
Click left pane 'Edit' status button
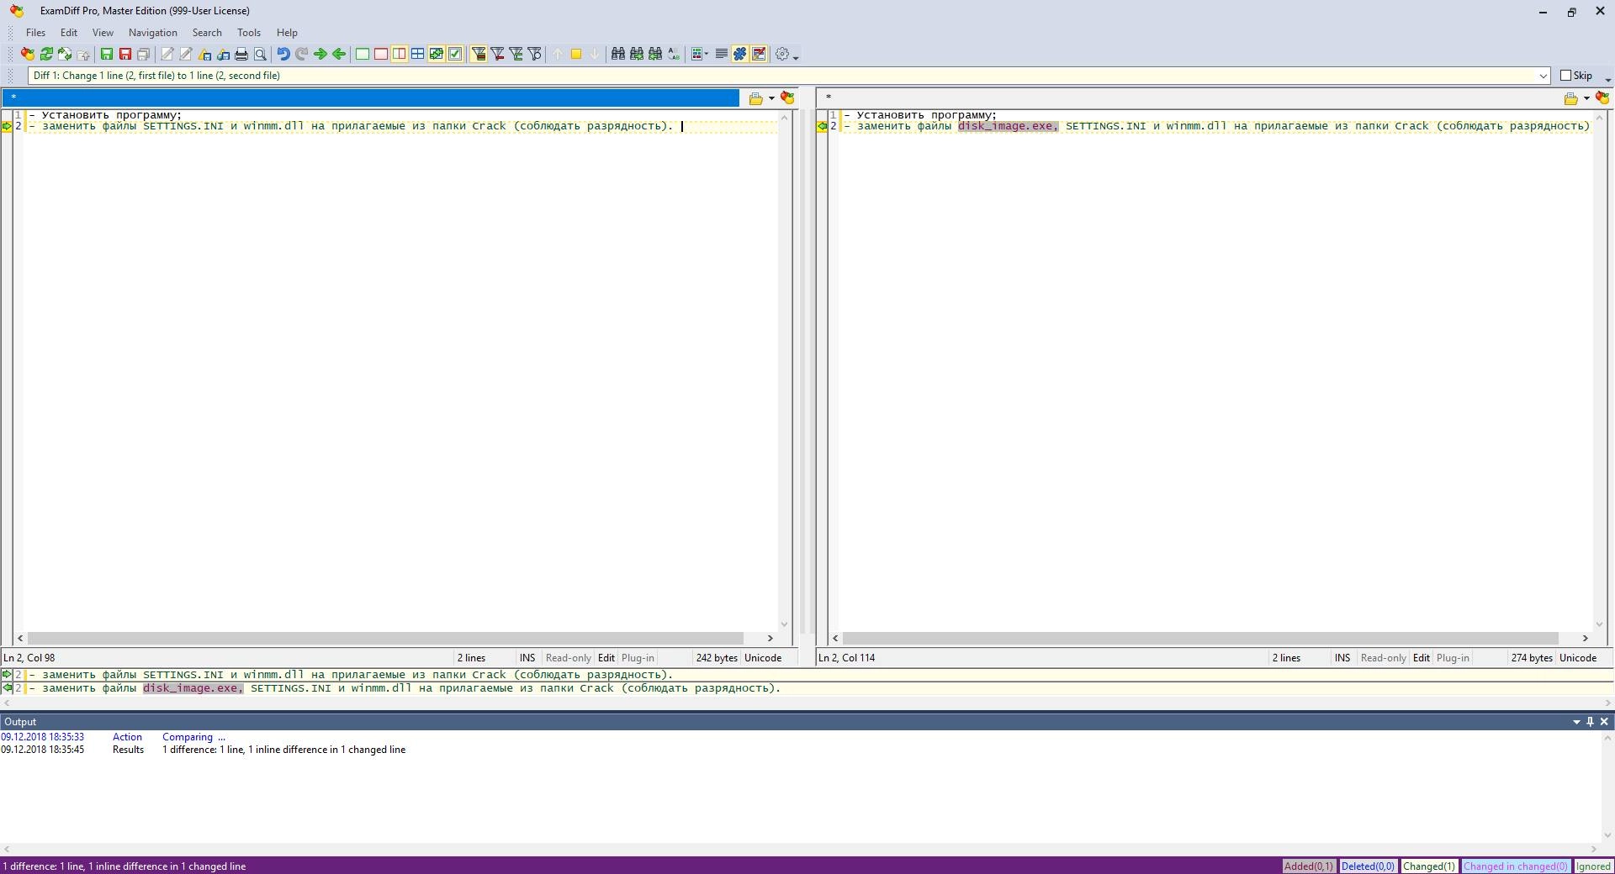(x=606, y=658)
